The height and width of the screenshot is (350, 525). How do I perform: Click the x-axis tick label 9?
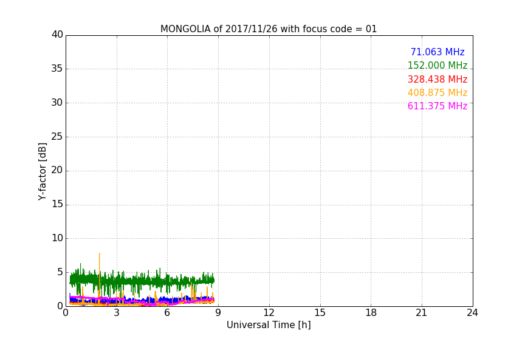coord(218,313)
